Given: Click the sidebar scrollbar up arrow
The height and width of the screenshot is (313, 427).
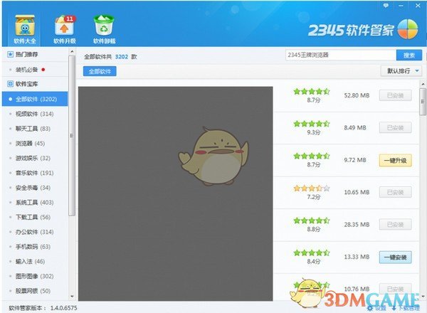Looking at the screenshot, I should 72,51.
